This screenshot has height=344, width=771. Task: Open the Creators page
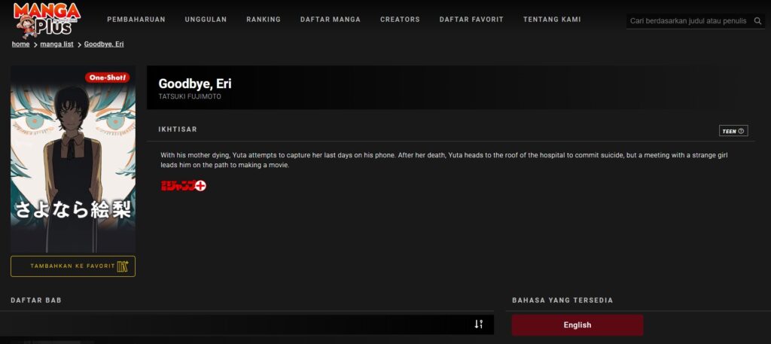400,20
